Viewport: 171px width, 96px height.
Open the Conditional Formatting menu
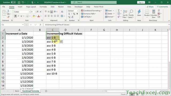pos(91,11)
